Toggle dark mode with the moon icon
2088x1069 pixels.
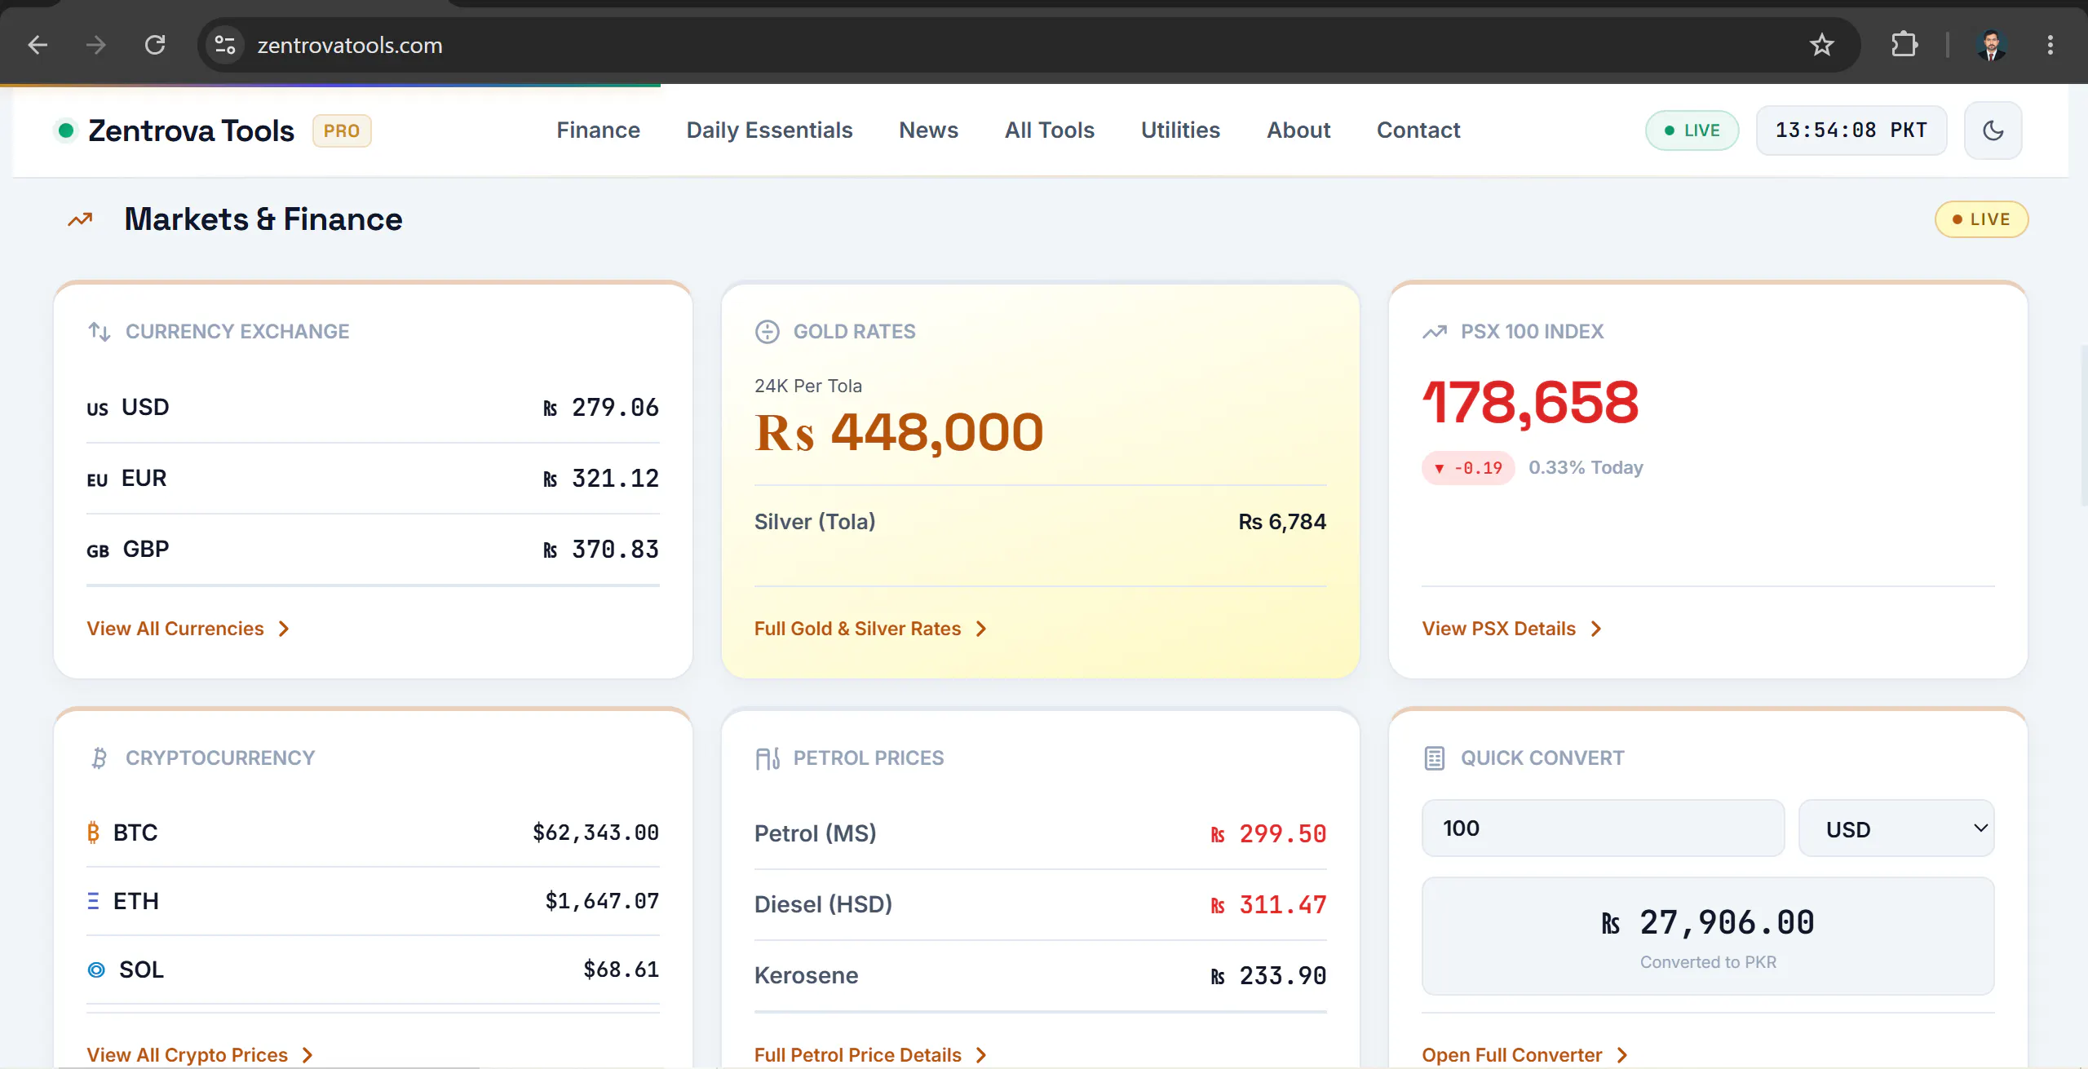pyautogui.click(x=1993, y=130)
